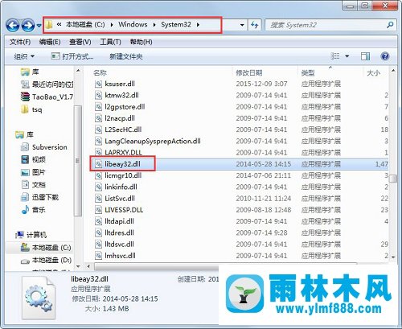The image size is (402, 329).
Task: Sort by the 修改日期 column header
Action: click(249, 72)
